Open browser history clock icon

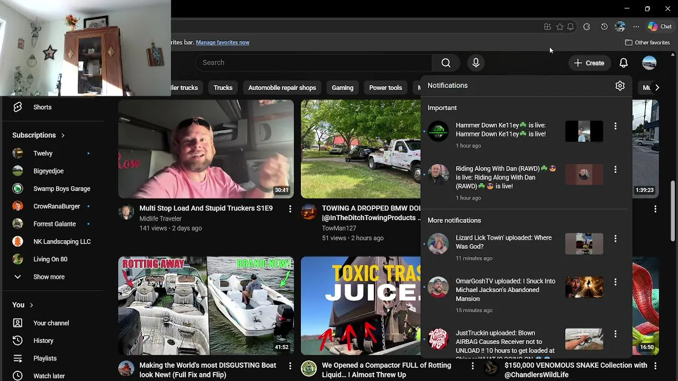click(604, 26)
